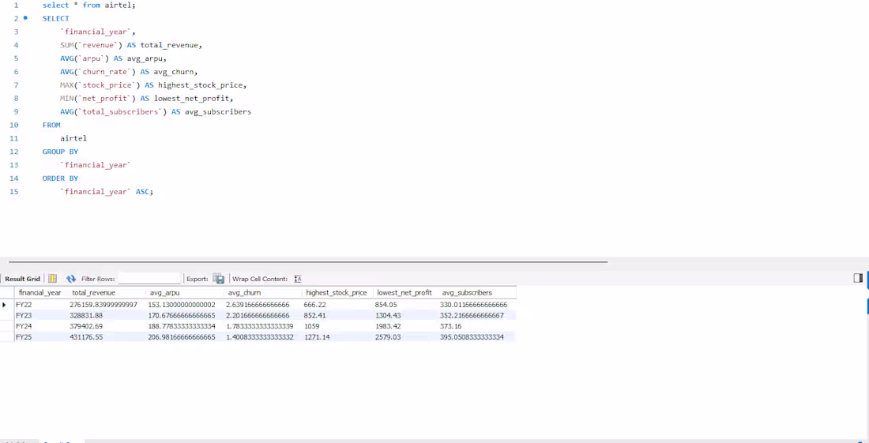Image resolution: width=869 pixels, height=443 pixels.
Task: Select the cell 2.639166666666666
Action: click(264, 305)
